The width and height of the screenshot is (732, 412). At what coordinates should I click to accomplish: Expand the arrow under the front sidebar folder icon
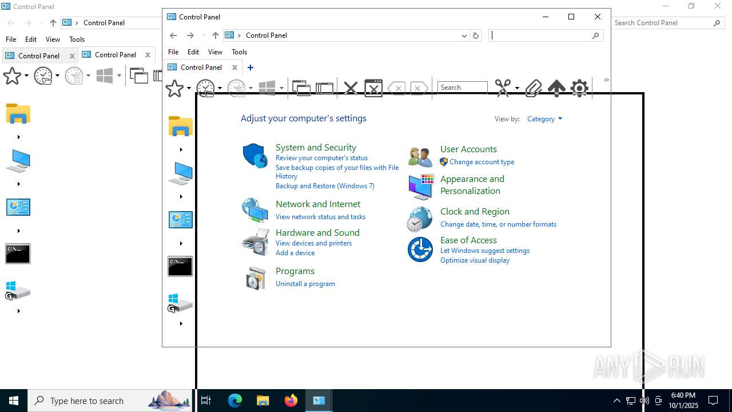181,149
